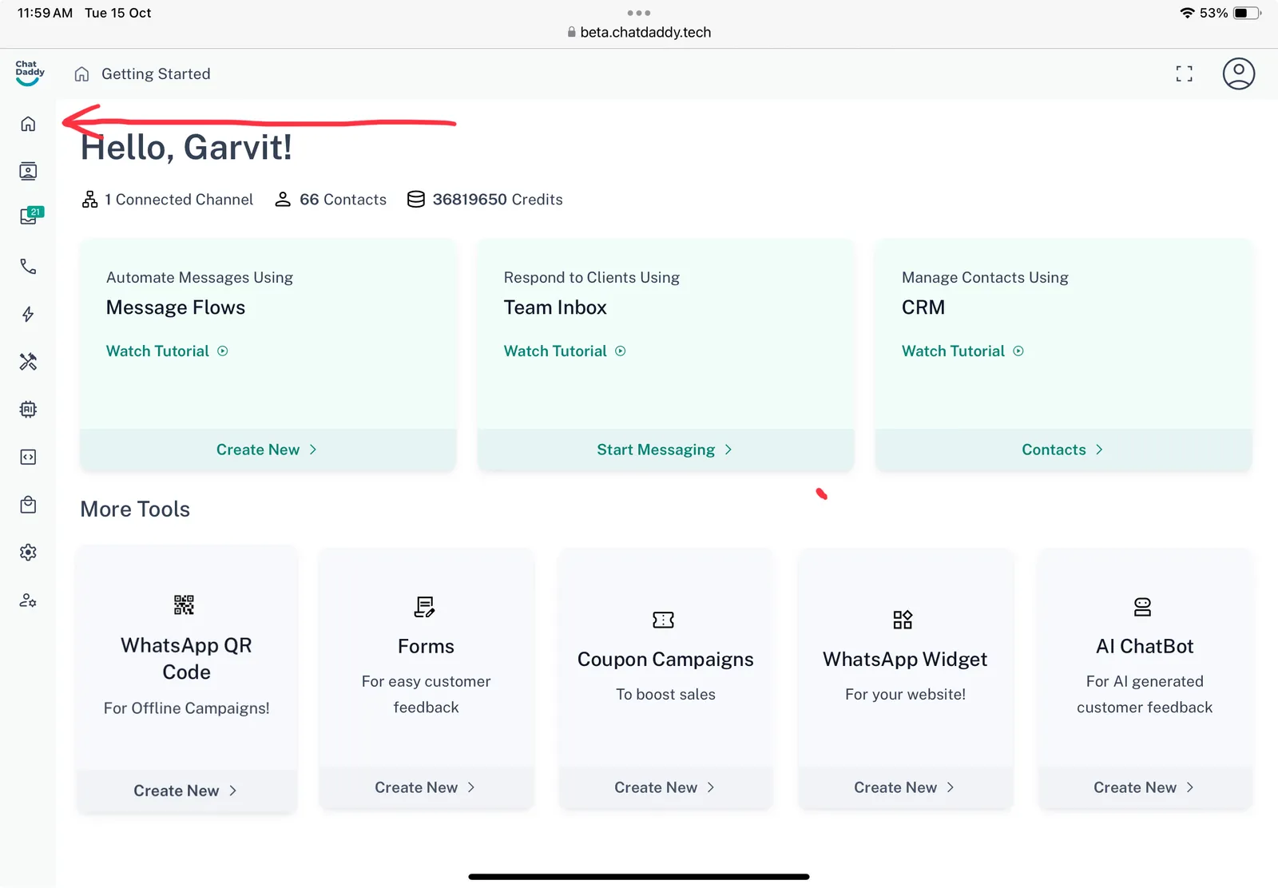The width and height of the screenshot is (1278, 888).
Task: Open the team management icon in sidebar
Action: (28, 601)
